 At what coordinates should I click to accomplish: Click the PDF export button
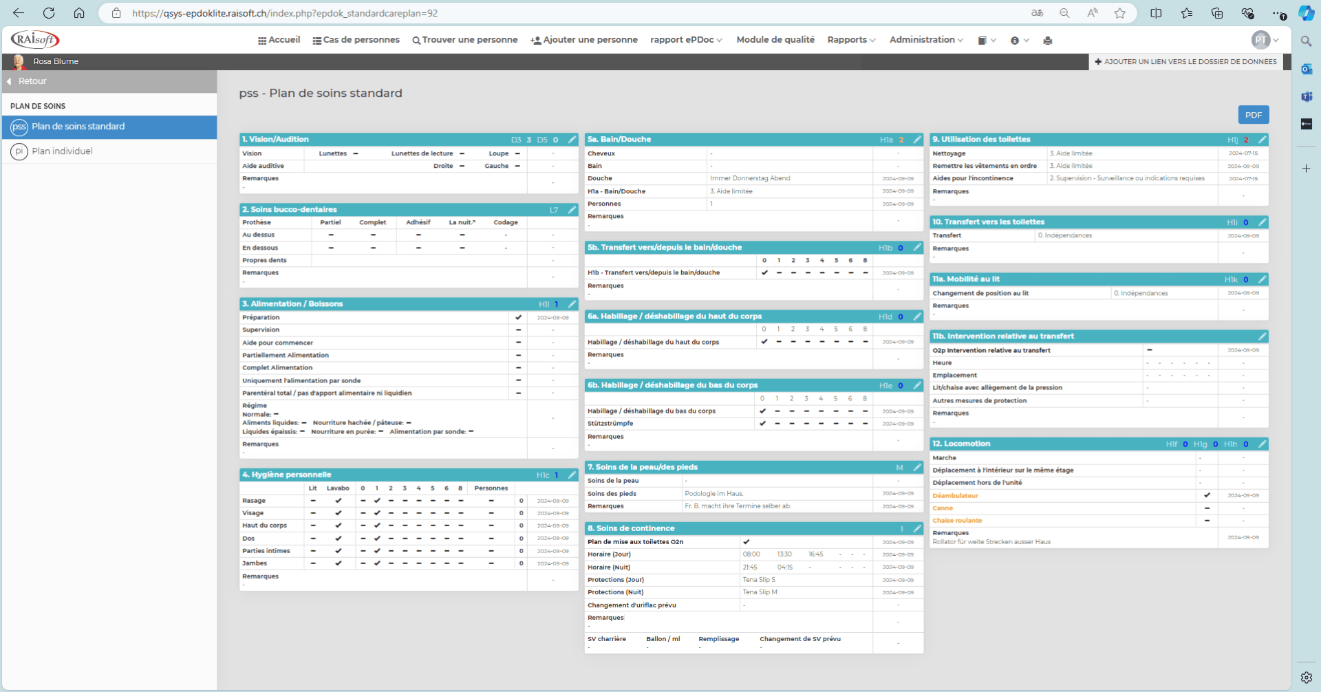click(1254, 114)
